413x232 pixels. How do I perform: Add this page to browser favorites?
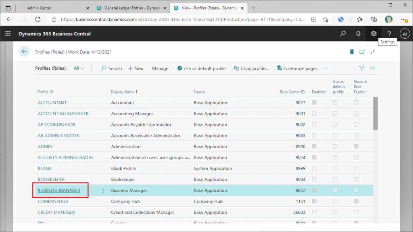pos(325,19)
